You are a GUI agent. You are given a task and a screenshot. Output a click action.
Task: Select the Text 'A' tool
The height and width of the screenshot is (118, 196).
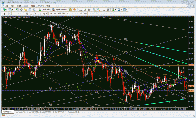pyautogui.click(x=35, y=14)
